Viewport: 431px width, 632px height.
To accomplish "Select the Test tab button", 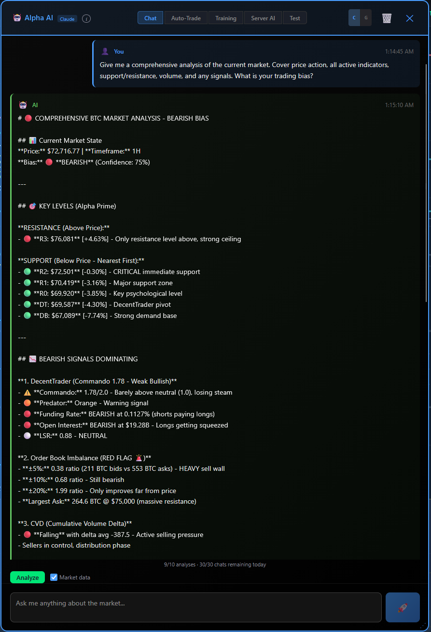I will pos(294,18).
